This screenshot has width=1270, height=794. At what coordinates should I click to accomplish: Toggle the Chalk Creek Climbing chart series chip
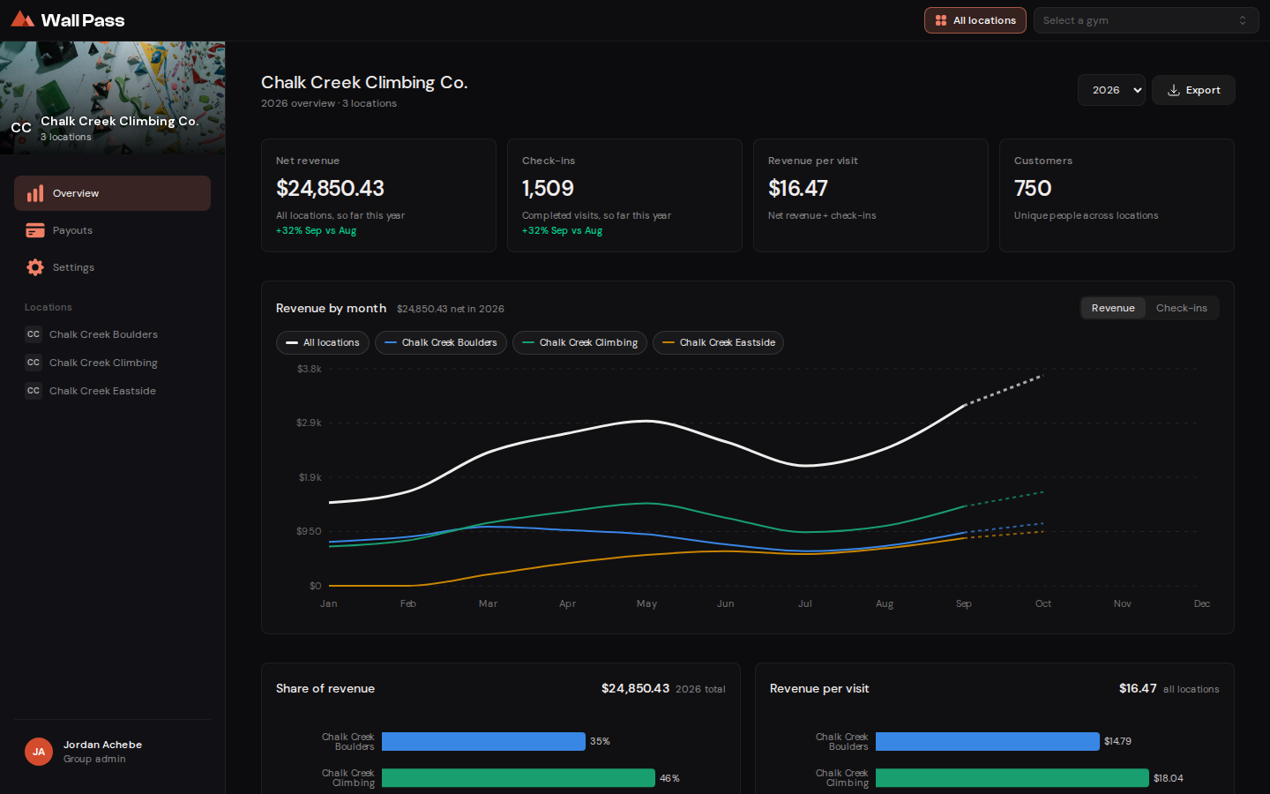(x=580, y=342)
